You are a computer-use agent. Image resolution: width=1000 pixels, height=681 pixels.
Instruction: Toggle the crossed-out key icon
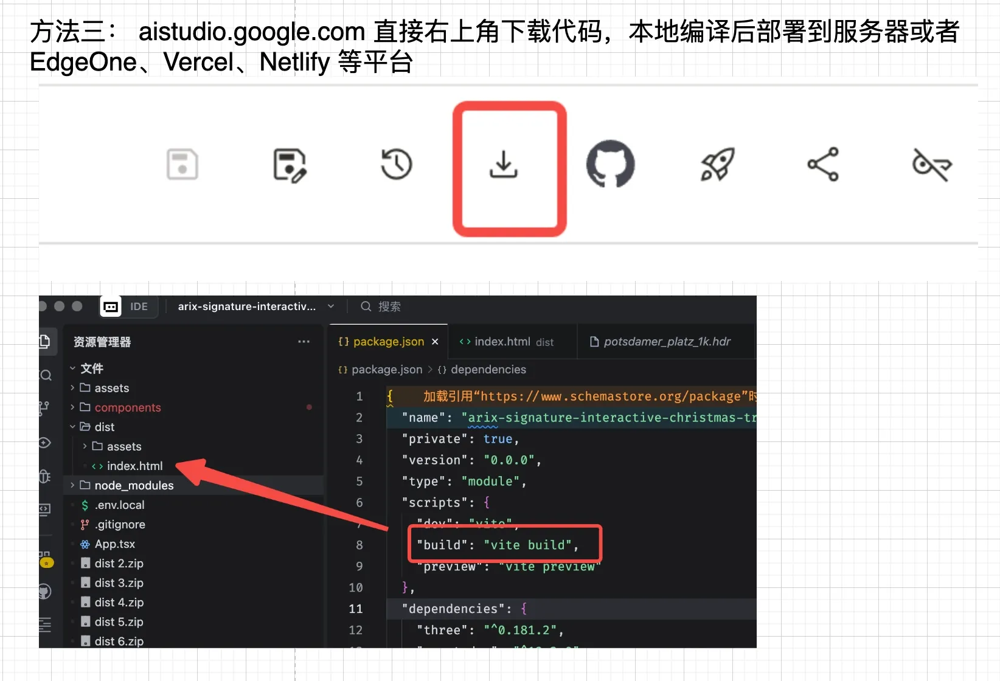931,165
